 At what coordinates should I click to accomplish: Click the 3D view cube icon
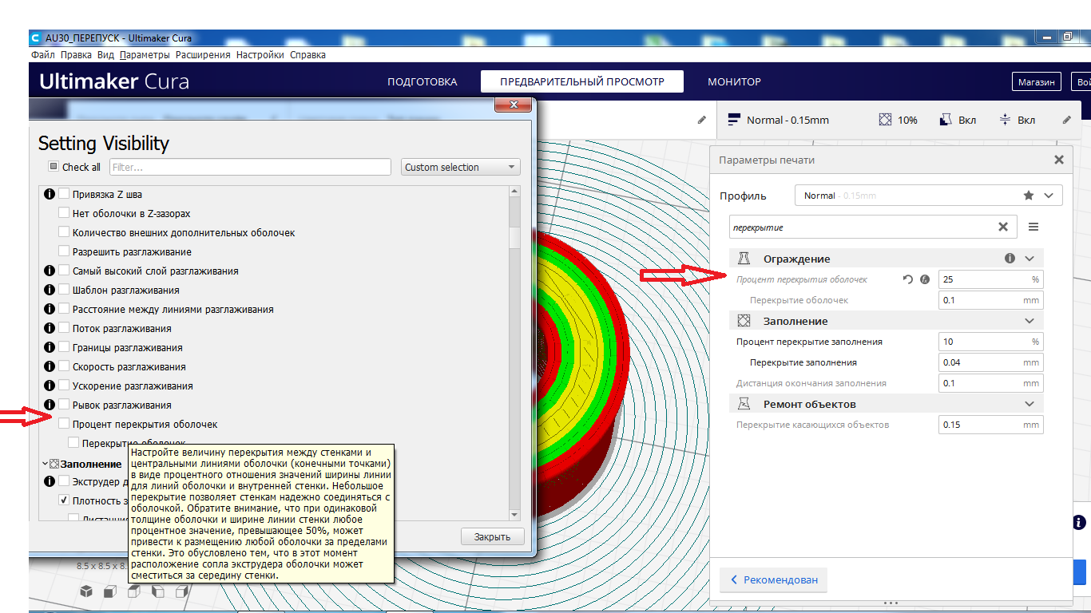coord(86,591)
